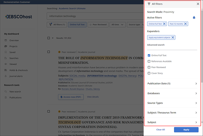This screenshot has width=203, height=136.
Task: Open author Chudra, Glenny link
Action: pyautogui.click(x=93, y=89)
